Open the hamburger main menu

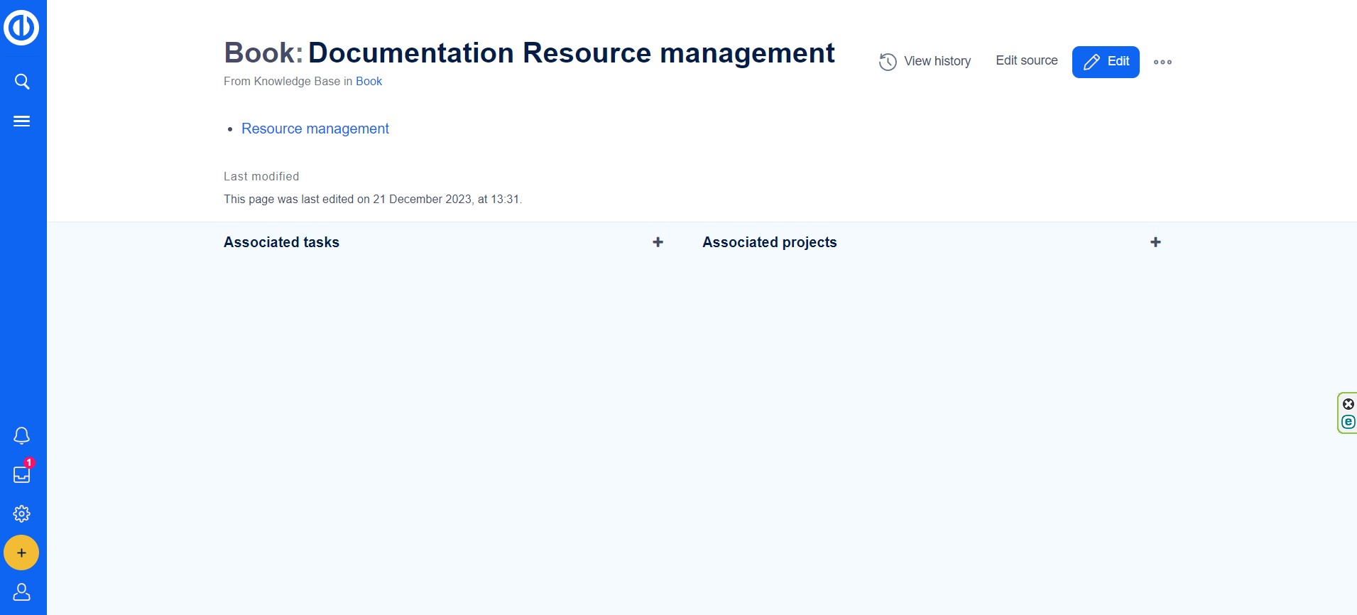point(22,121)
